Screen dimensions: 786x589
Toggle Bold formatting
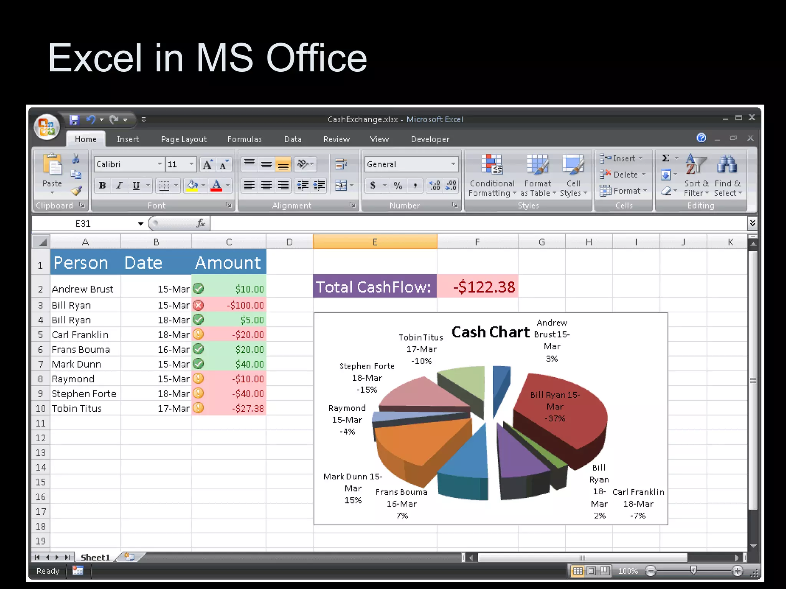coord(102,186)
